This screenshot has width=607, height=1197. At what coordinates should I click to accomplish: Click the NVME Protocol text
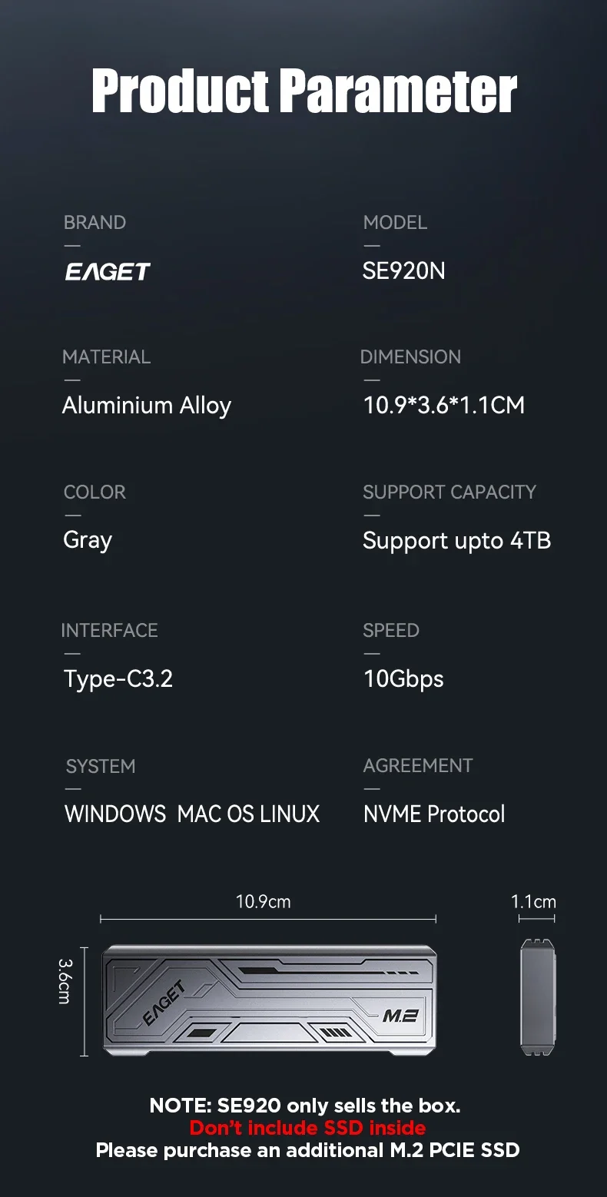[434, 814]
